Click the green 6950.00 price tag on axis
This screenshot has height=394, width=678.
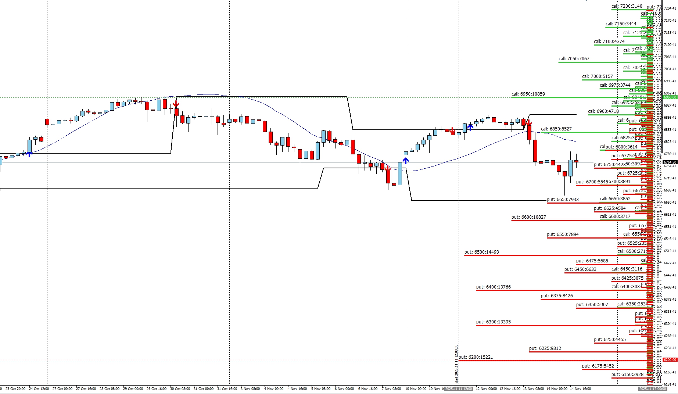[x=670, y=97]
